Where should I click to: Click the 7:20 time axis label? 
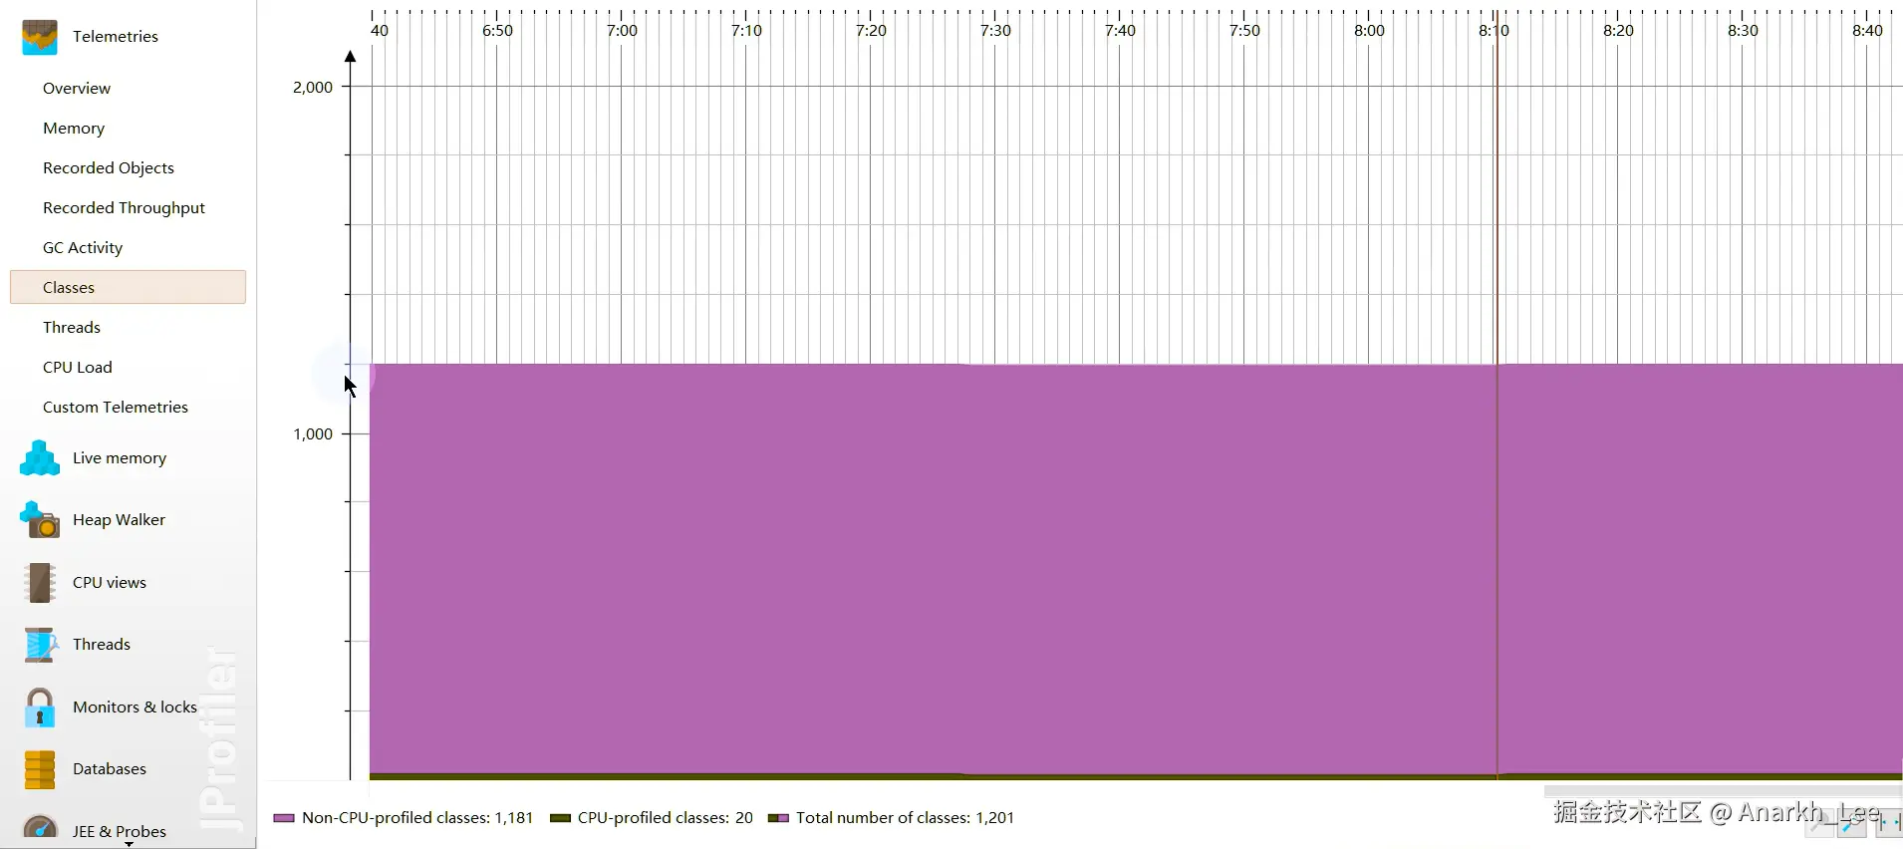871,31
